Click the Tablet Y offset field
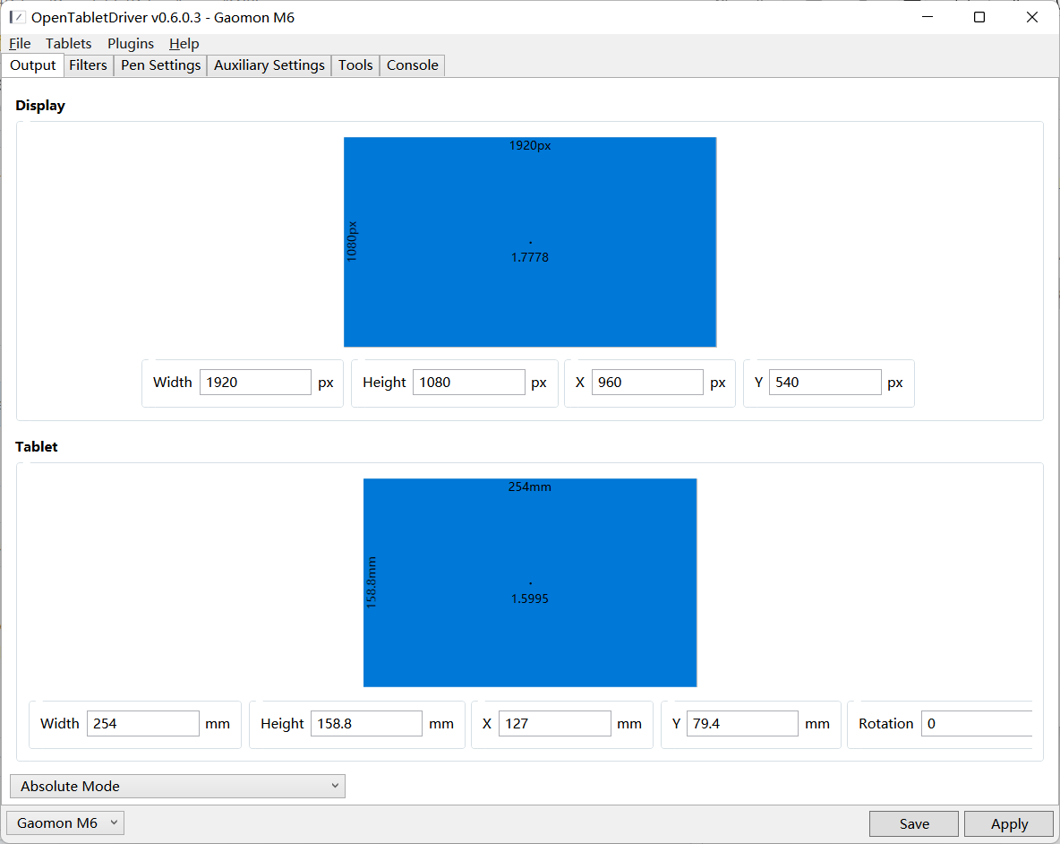1060x844 pixels. (x=742, y=724)
